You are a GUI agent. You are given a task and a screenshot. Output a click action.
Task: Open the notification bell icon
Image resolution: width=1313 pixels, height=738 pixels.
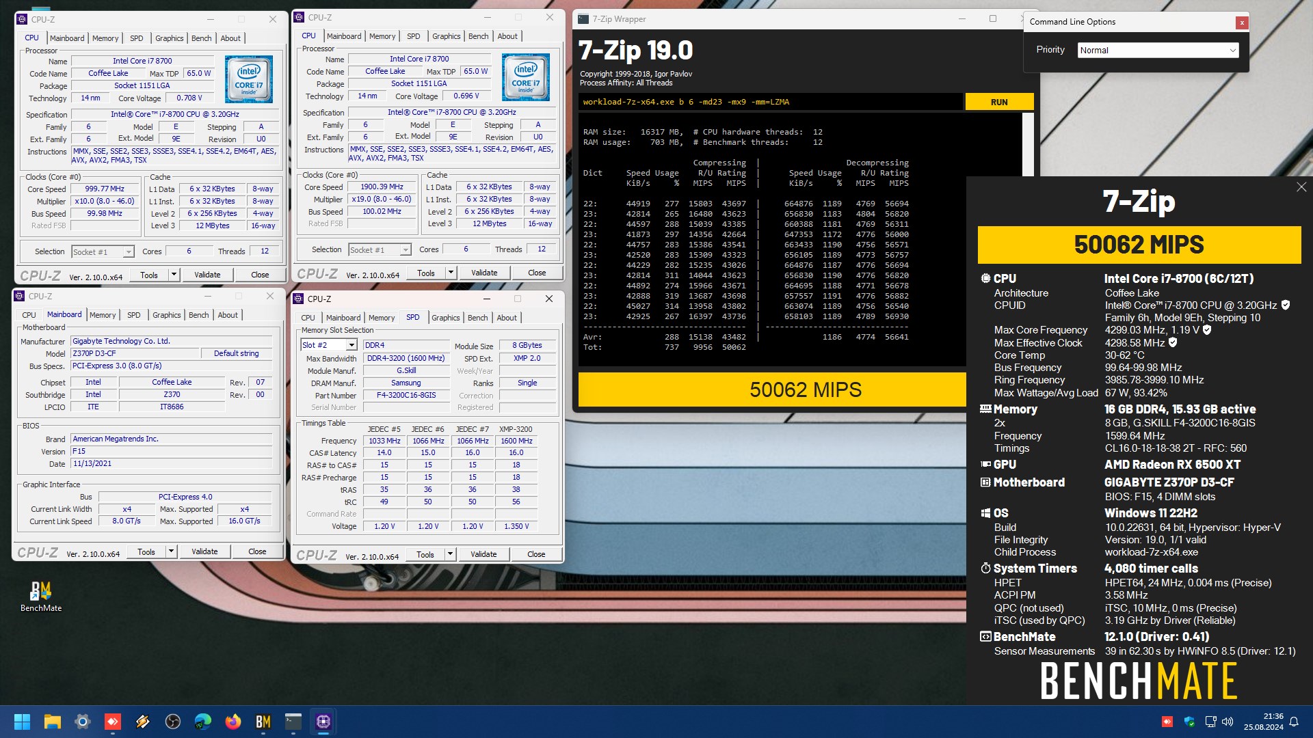(x=1294, y=722)
